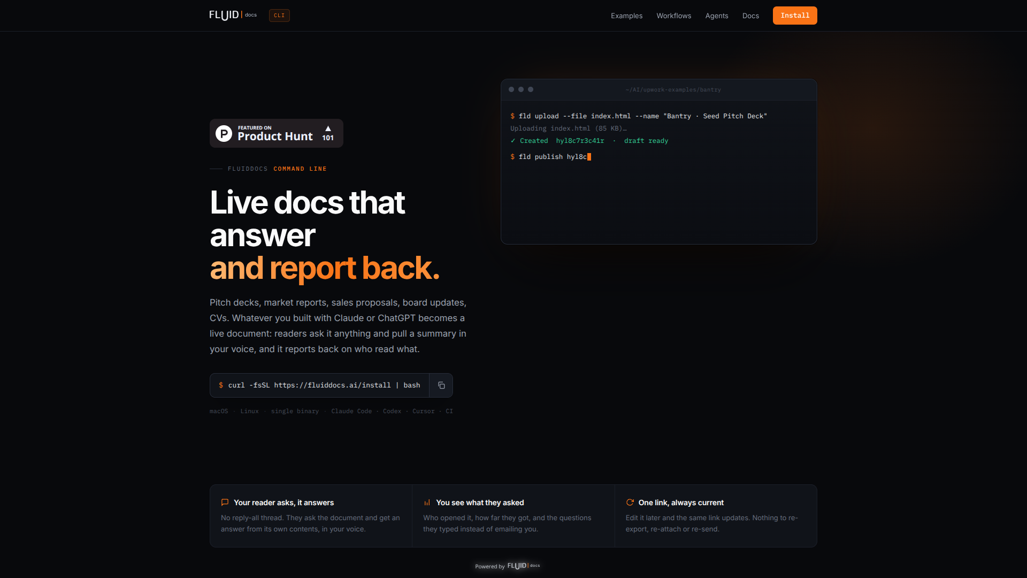Image resolution: width=1027 pixels, height=578 pixels.
Task: Open the Agents nav link
Action: (717, 16)
